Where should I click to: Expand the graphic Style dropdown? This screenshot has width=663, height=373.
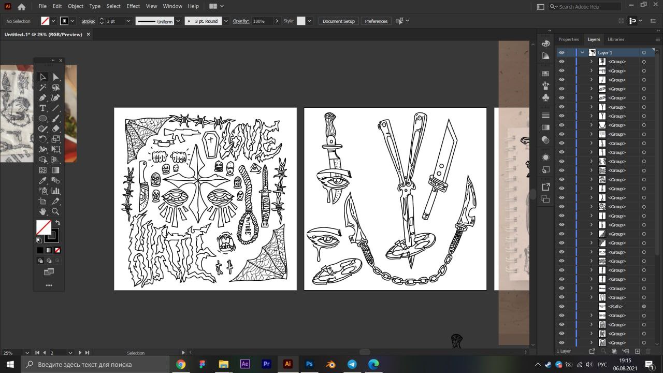point(309,21)
